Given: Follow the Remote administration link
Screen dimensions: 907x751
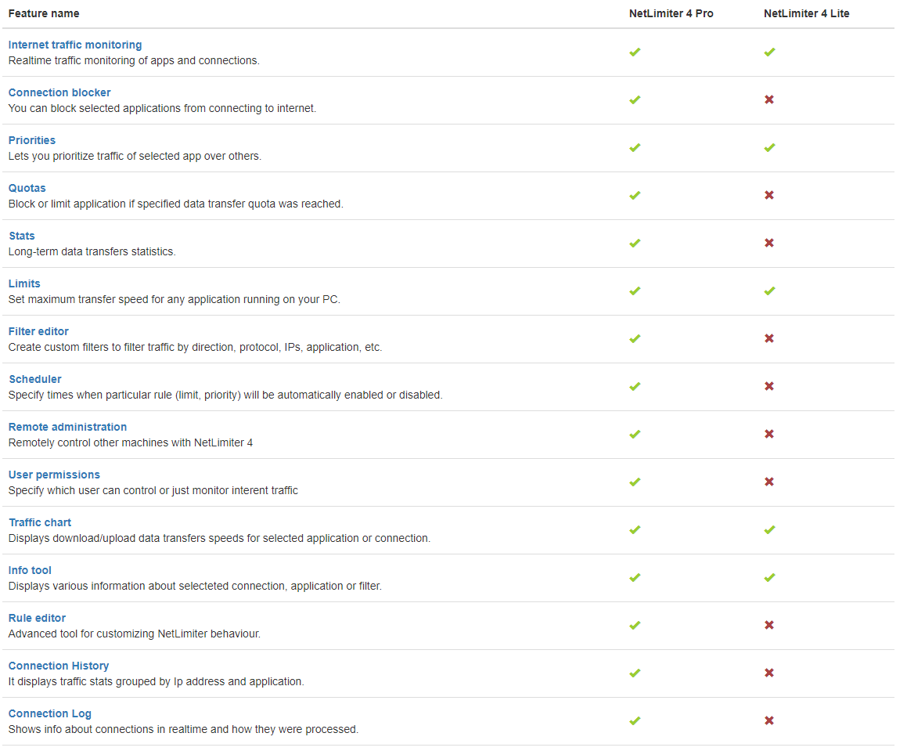Looking at the screenshot, I should click(x=67, y=427).
